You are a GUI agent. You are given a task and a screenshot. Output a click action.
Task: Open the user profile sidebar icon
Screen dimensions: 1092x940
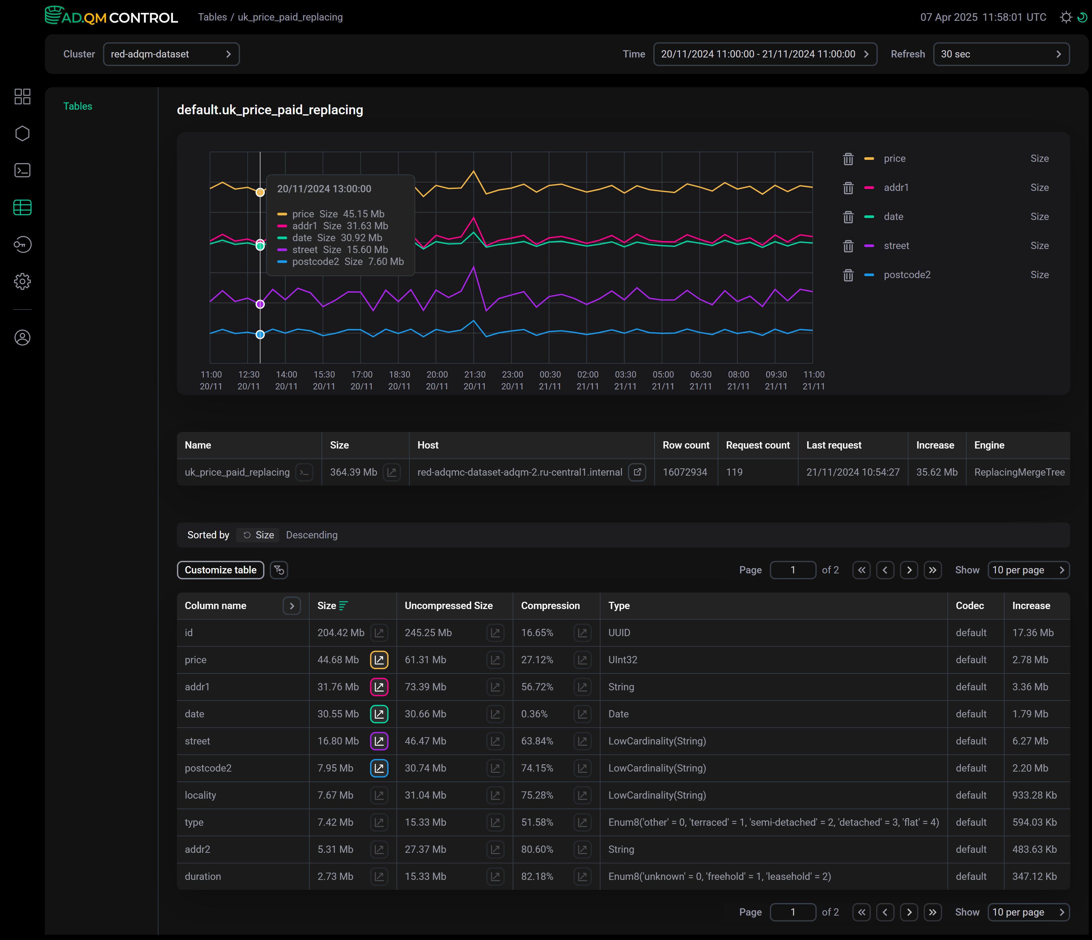(x=22, y=338)
